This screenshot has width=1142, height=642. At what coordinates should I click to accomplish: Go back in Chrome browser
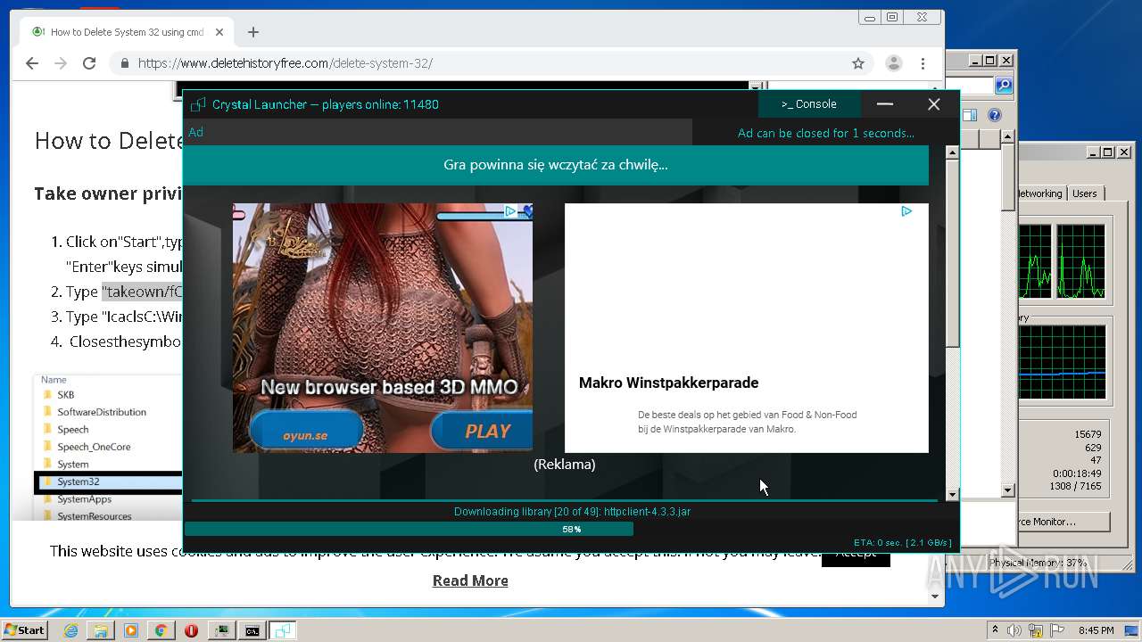(x=32, y=63)
